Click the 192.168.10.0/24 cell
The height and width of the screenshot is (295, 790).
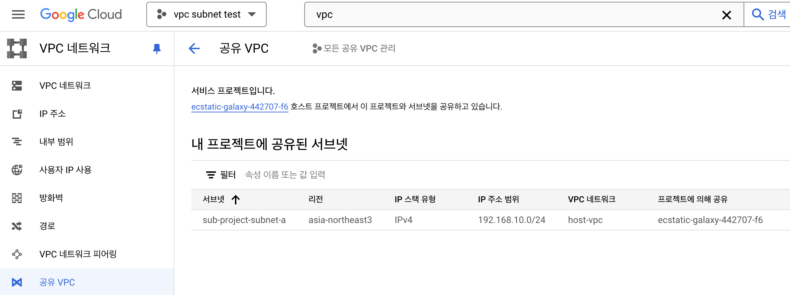511,220
